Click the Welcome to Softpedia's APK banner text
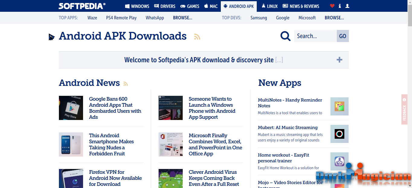This screenshot has width=412, height=188. pos(199,60)
